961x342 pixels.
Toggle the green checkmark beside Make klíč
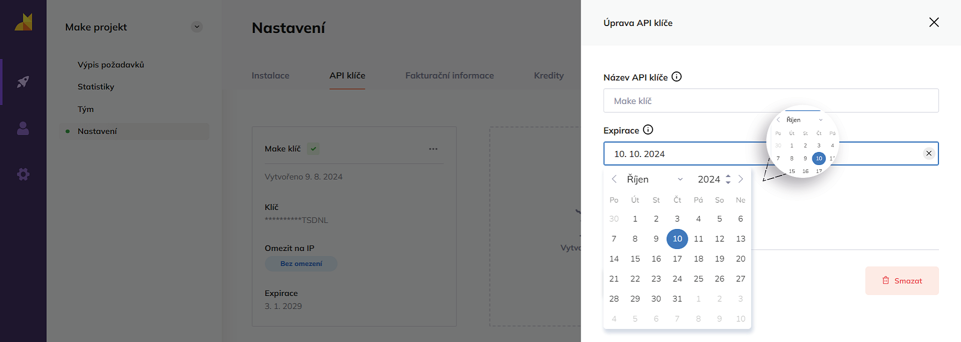click(313, 149)
